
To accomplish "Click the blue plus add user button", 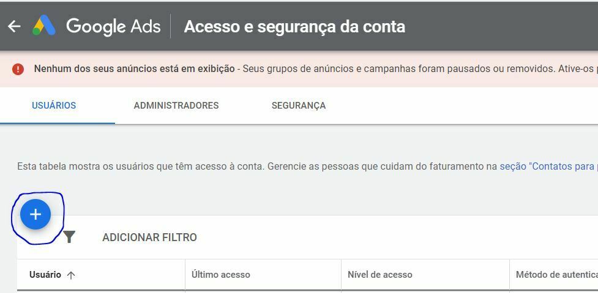I will point(36,214).
